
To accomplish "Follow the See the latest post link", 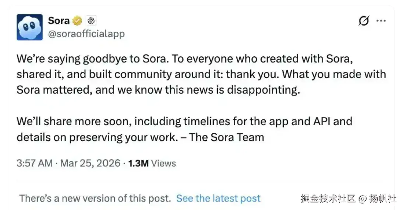I will [x=218, y=198].
